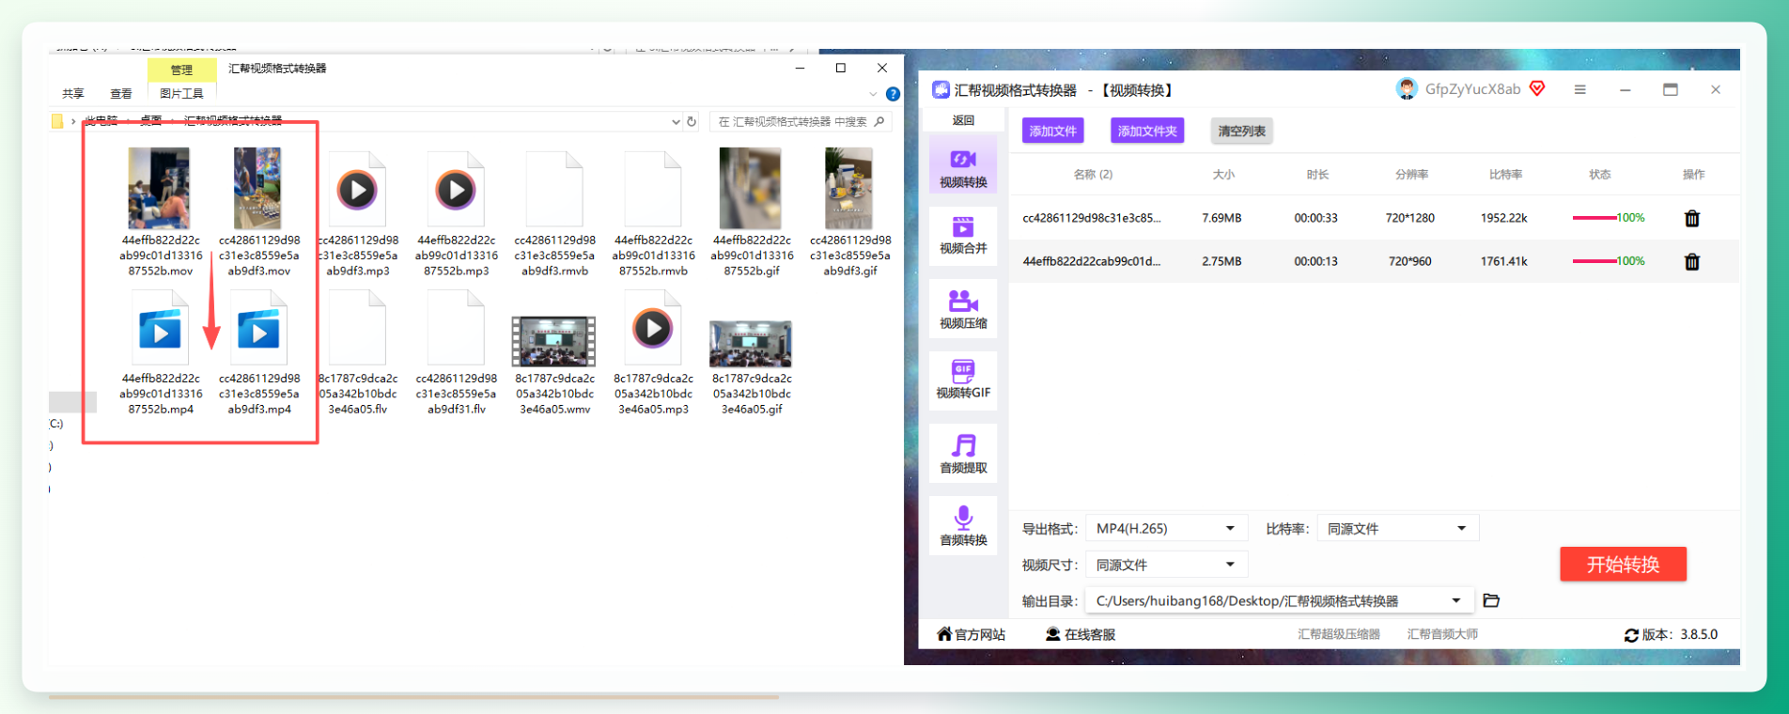Open the converter hamburger menu

(1580, 90)
